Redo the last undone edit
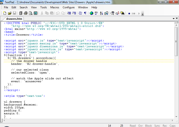Viewport: 179px width, 127px height. pos(63,13)
